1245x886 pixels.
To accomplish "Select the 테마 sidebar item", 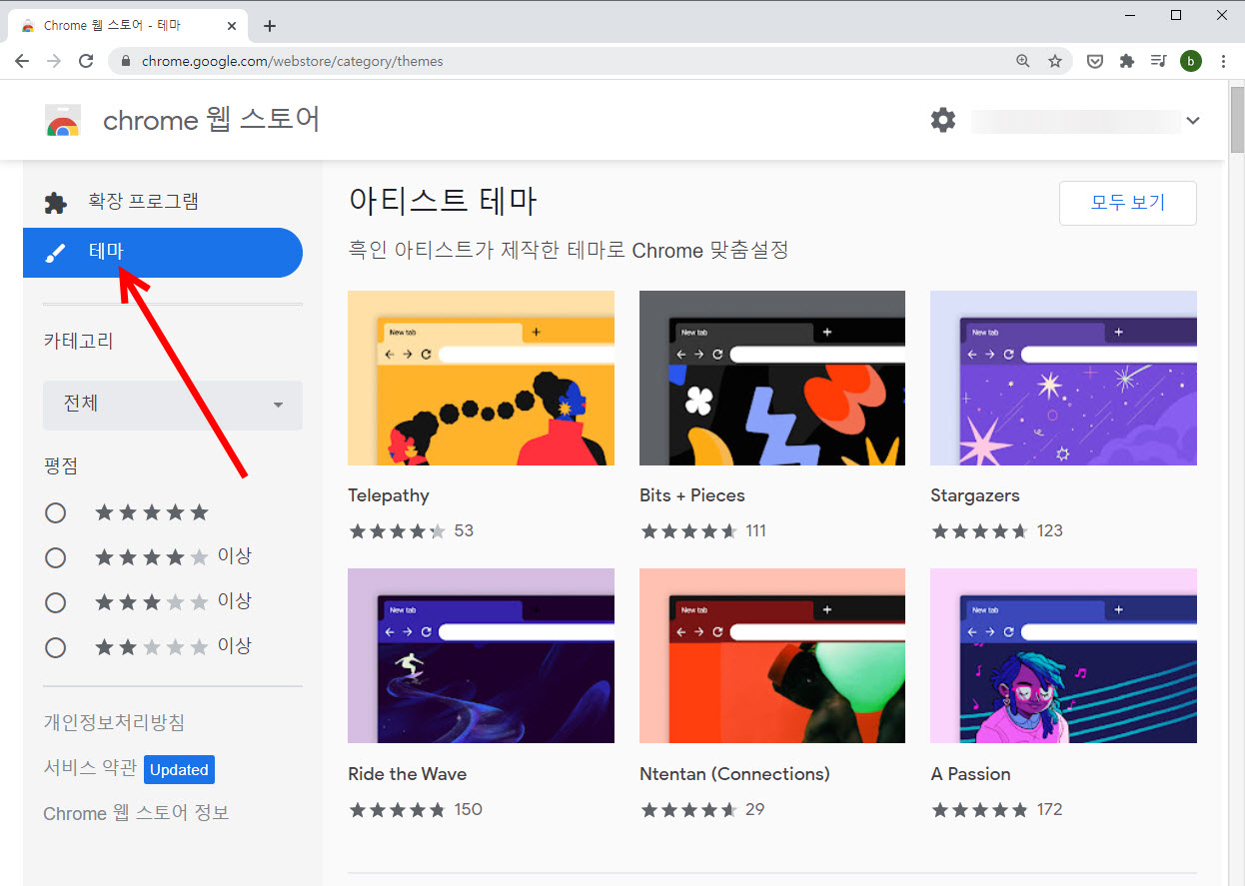I will 163,252.
